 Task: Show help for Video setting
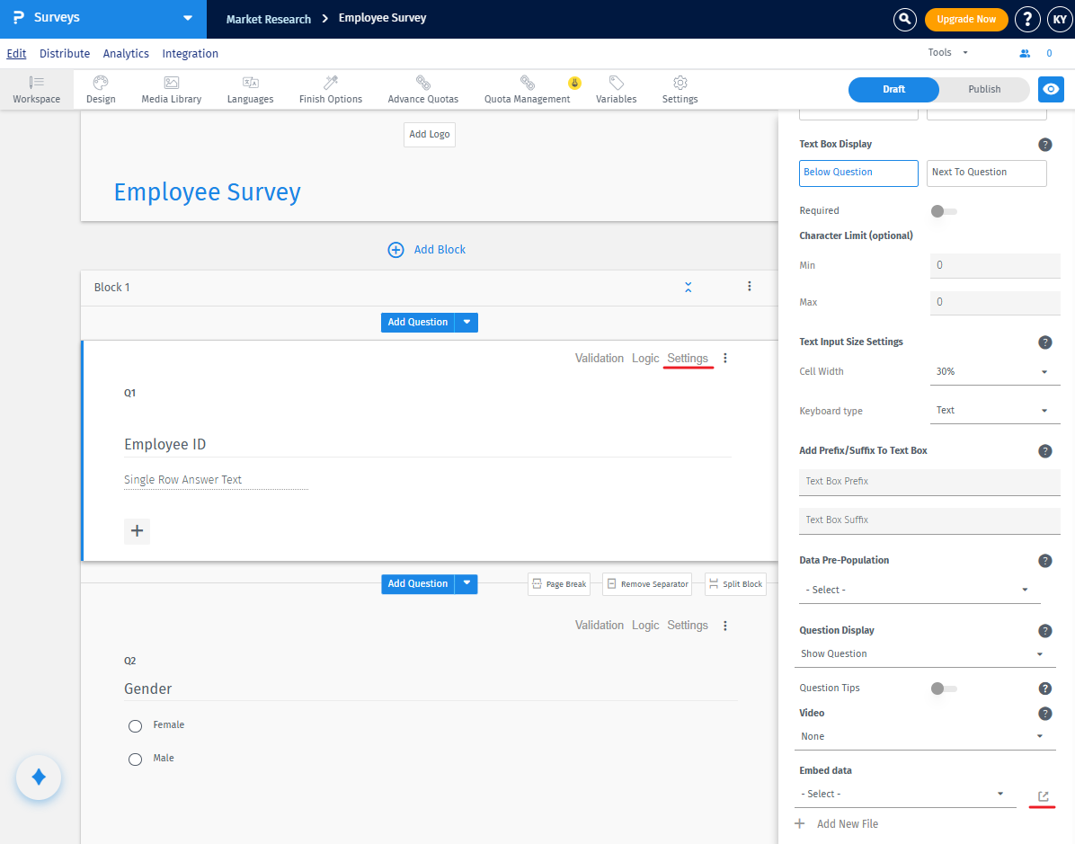[1044, 714]
